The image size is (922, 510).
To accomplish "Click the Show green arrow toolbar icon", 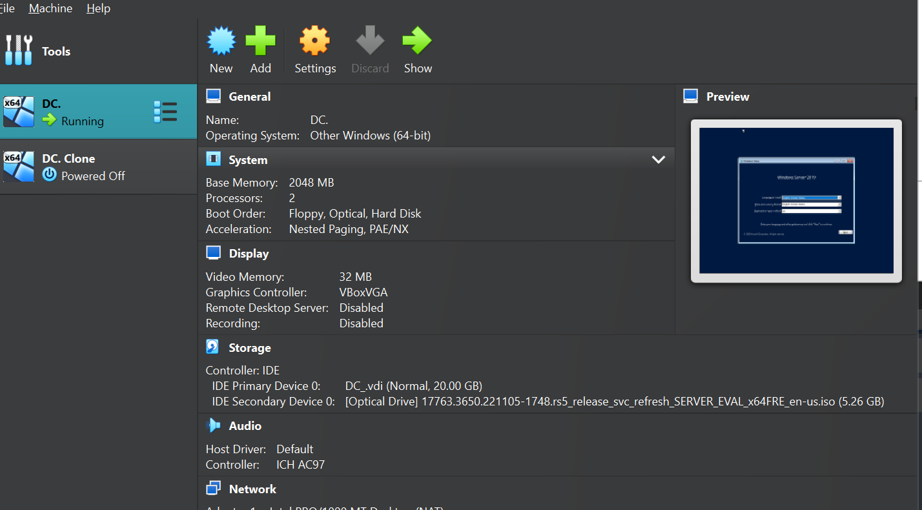I will click(417, 41).
